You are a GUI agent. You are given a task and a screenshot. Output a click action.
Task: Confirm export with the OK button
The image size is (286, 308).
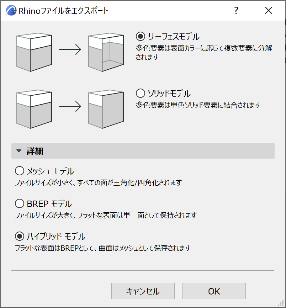214,291
